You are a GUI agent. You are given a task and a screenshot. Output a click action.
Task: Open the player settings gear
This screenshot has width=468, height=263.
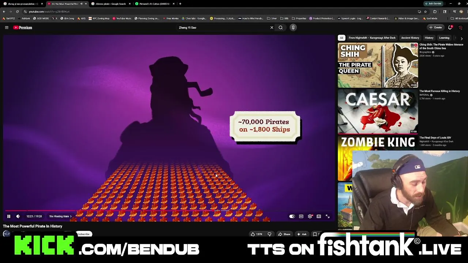310,216
